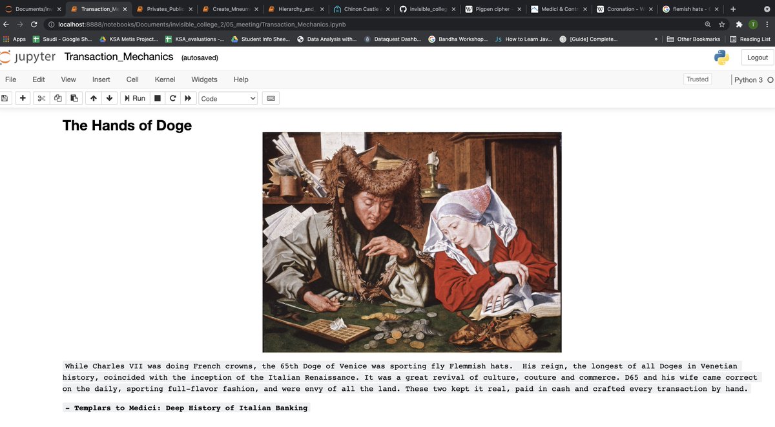
Task: Open a new browser tab
Action: pos(733,9)
